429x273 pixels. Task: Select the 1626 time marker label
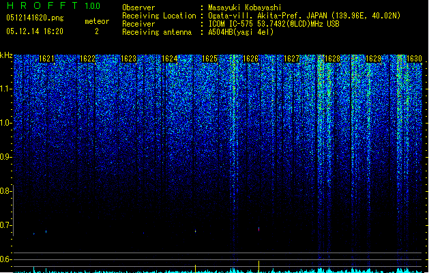[250, 59]
